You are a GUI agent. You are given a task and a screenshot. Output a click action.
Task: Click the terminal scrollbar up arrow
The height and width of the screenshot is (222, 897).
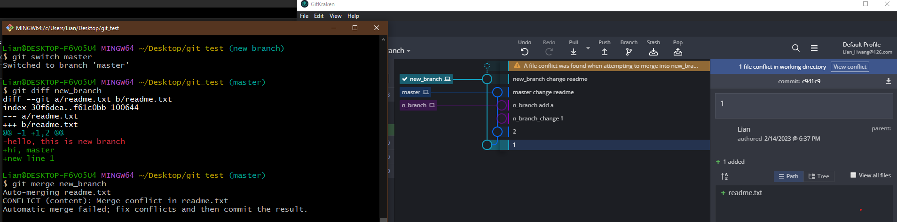click(384, 40)
